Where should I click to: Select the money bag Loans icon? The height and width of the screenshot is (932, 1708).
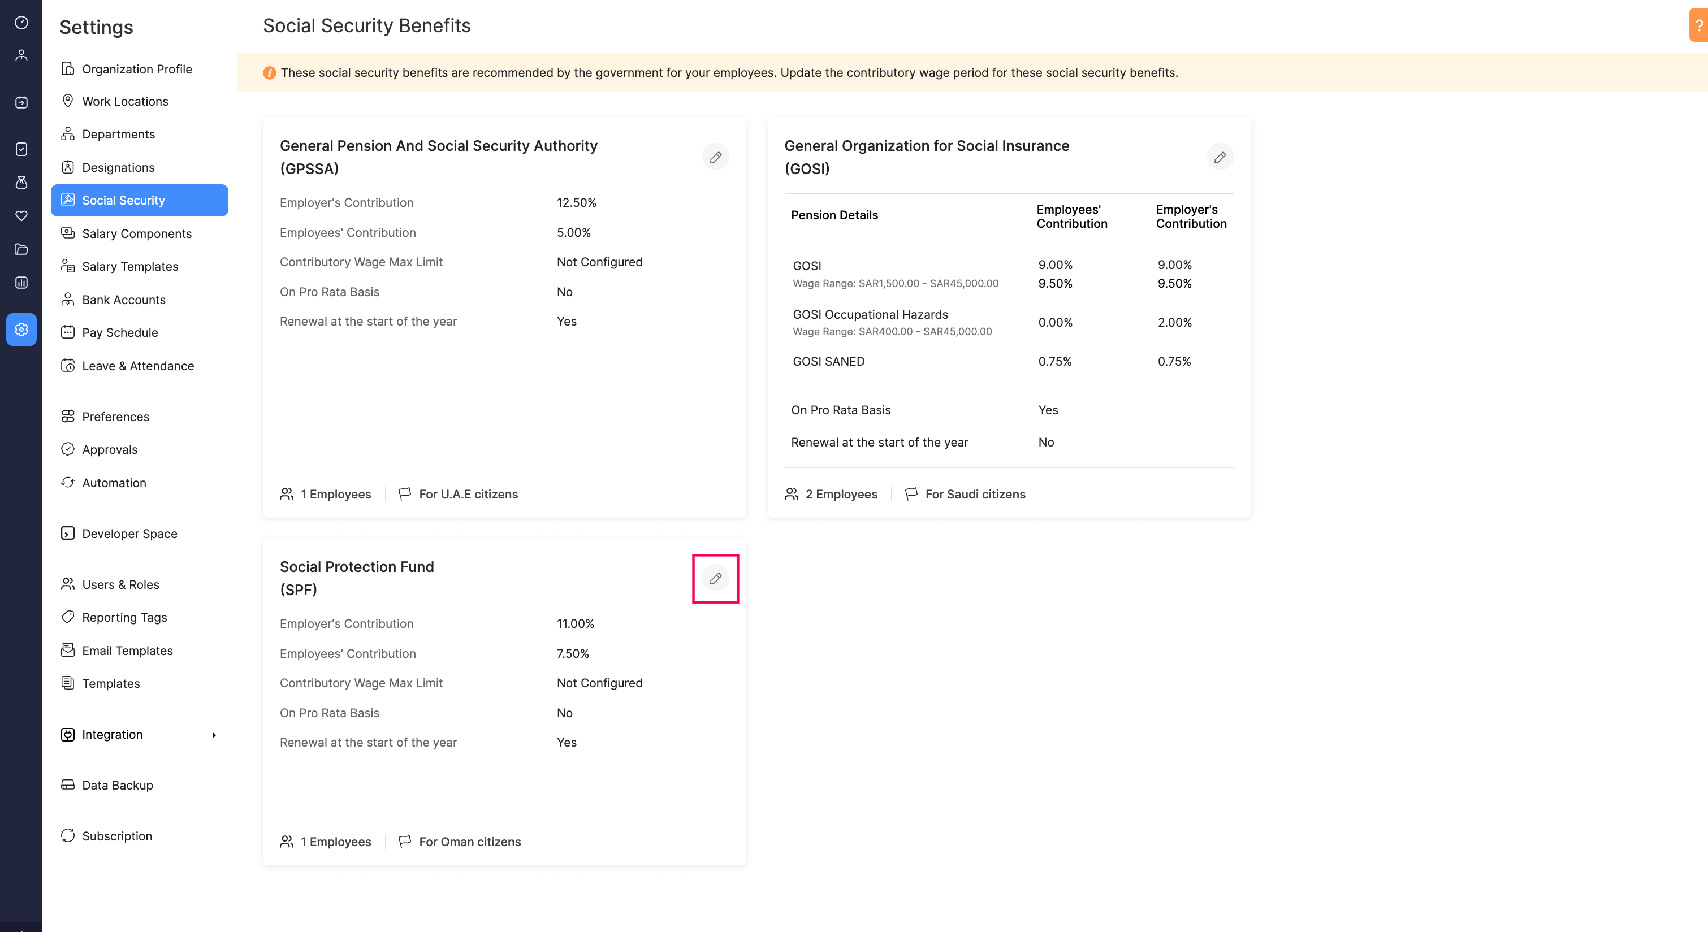tap(21, 183)
